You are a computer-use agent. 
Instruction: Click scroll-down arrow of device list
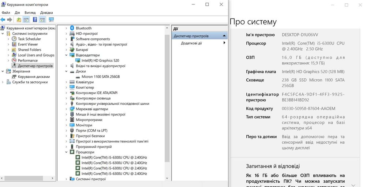coord(167,178)
